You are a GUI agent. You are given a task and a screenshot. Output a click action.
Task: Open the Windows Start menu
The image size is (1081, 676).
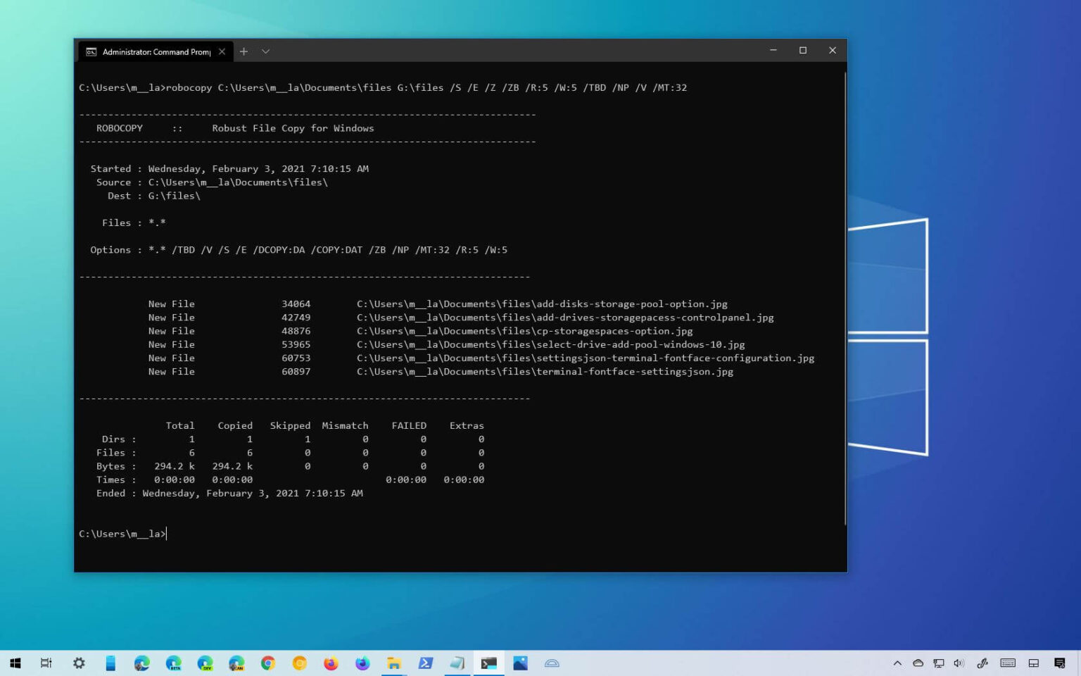15,663
